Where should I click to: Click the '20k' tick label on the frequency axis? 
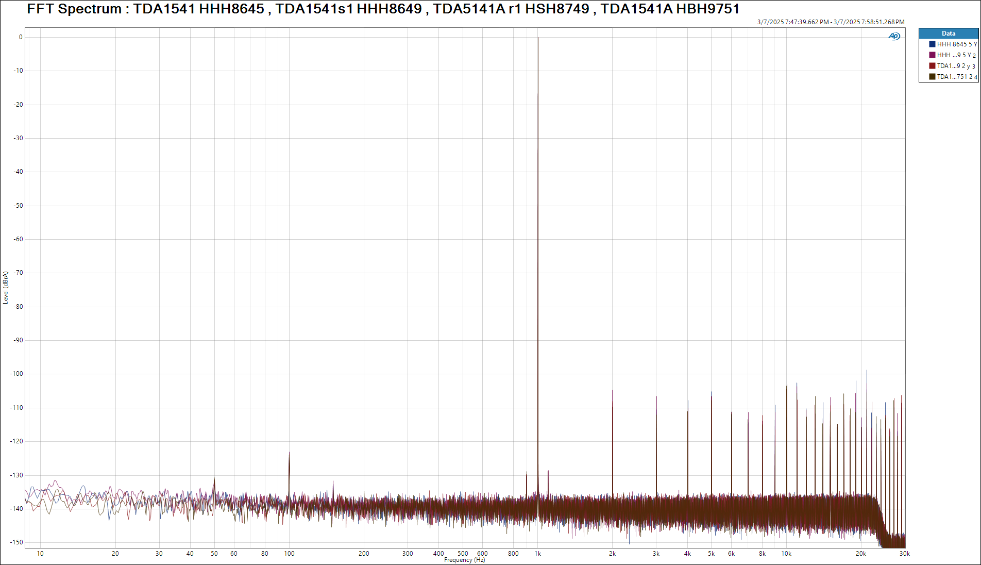(x=860, y=554)
